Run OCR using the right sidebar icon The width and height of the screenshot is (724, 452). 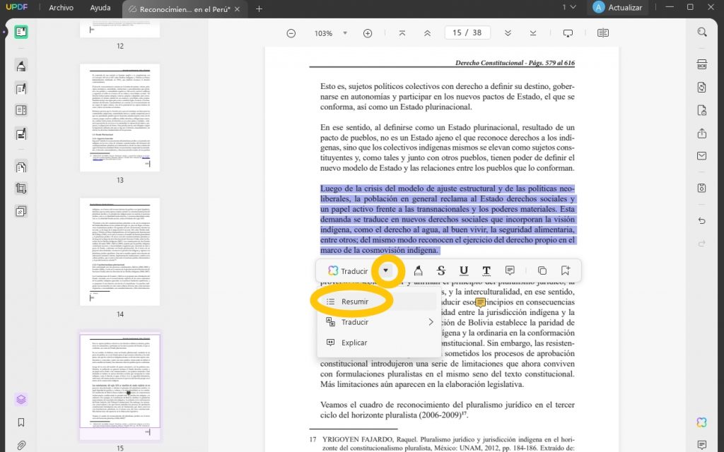coord(701,64)
